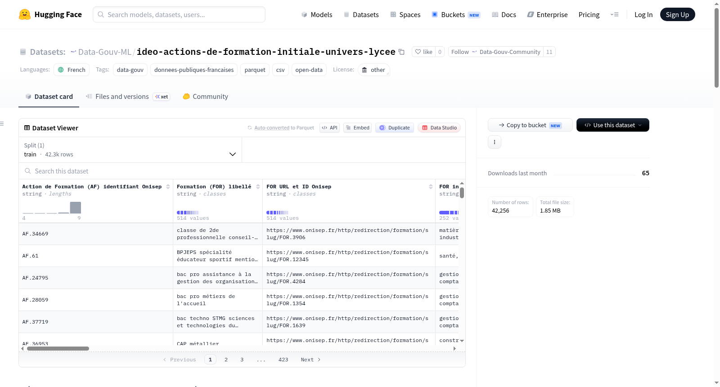Click the left sidebar menu toggle icon
This screenshot has width=720, height=387.
[2, 124]
